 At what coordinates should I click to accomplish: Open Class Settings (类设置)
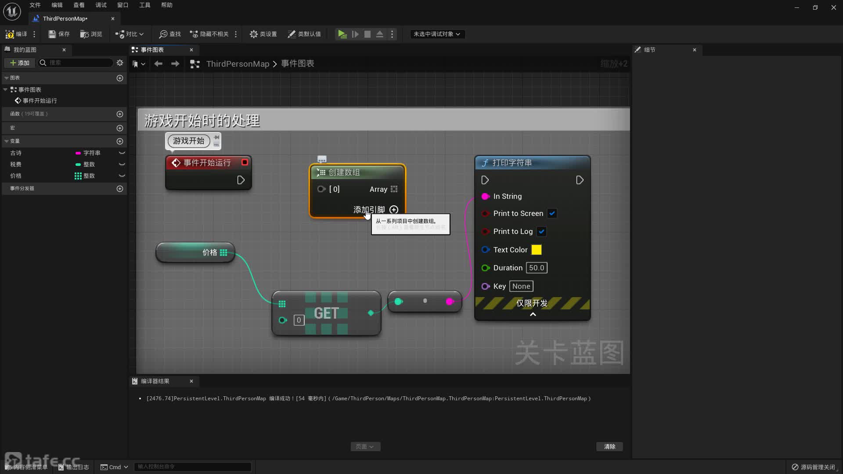click(263, 34)
